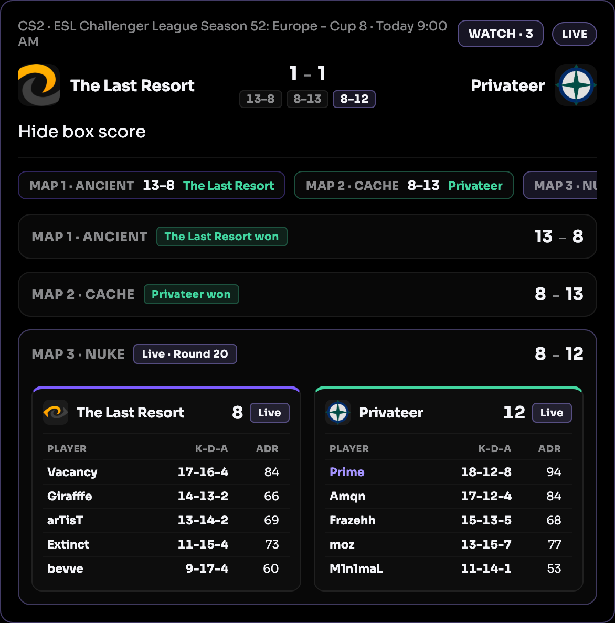The width and height of the screenshot is (615, 623).
Task: Click Privateer small logo in Nuke scoreboard
Action: coord(338,412)
